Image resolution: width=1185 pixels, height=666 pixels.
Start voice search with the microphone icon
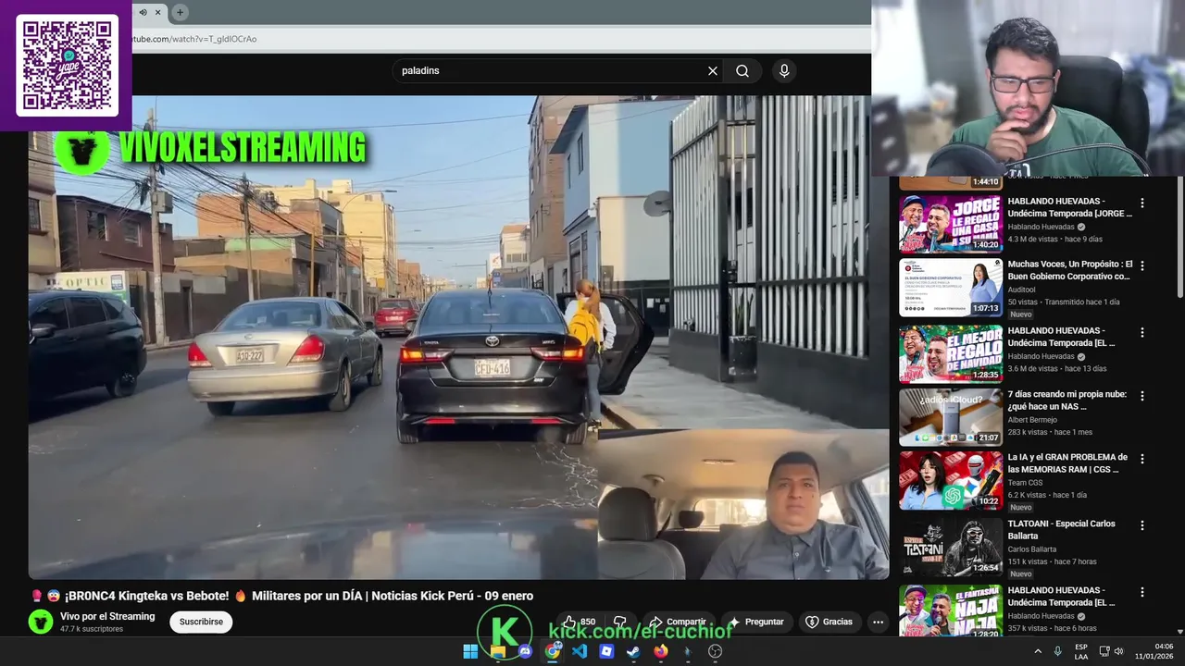pyautogui.click(x=784, y=71)
